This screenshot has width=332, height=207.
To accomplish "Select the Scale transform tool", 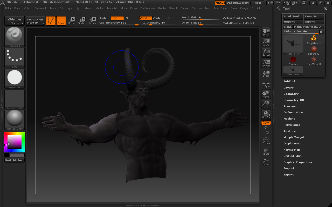I will pyautogui.click(x=81, y=21).
